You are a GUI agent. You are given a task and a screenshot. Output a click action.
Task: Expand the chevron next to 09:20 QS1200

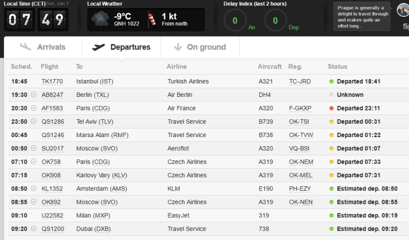pos(34,229)
